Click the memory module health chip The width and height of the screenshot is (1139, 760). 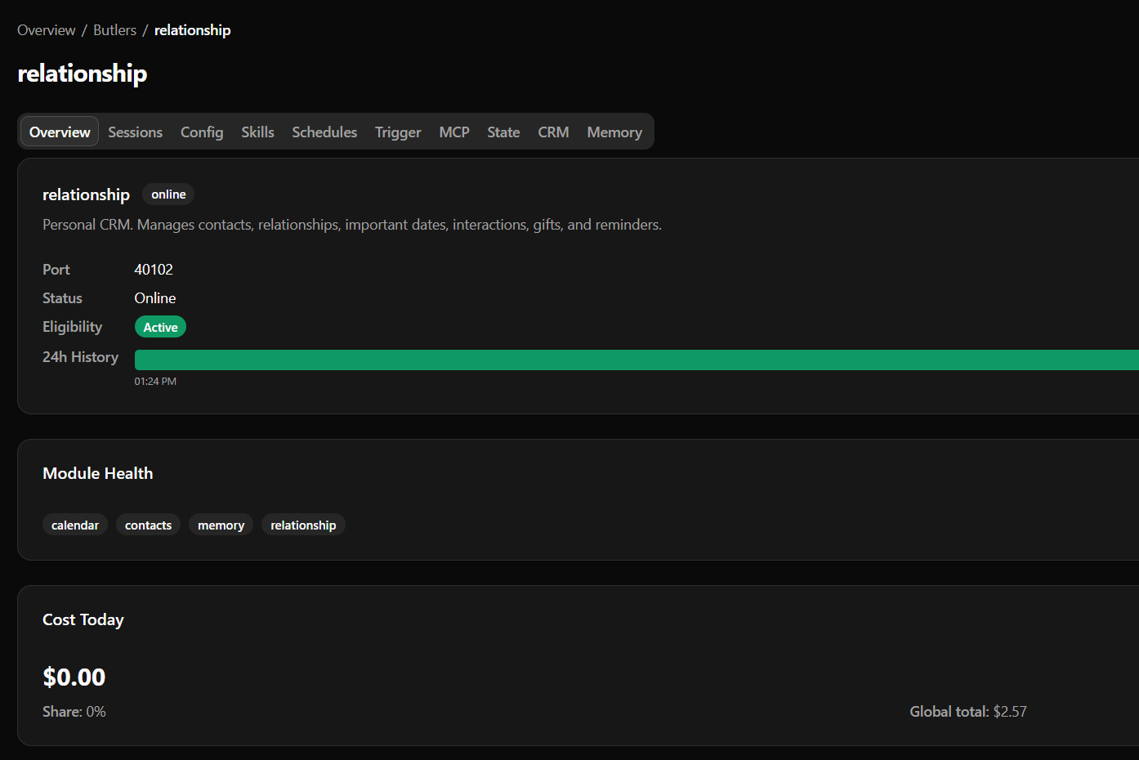(221, 524)
